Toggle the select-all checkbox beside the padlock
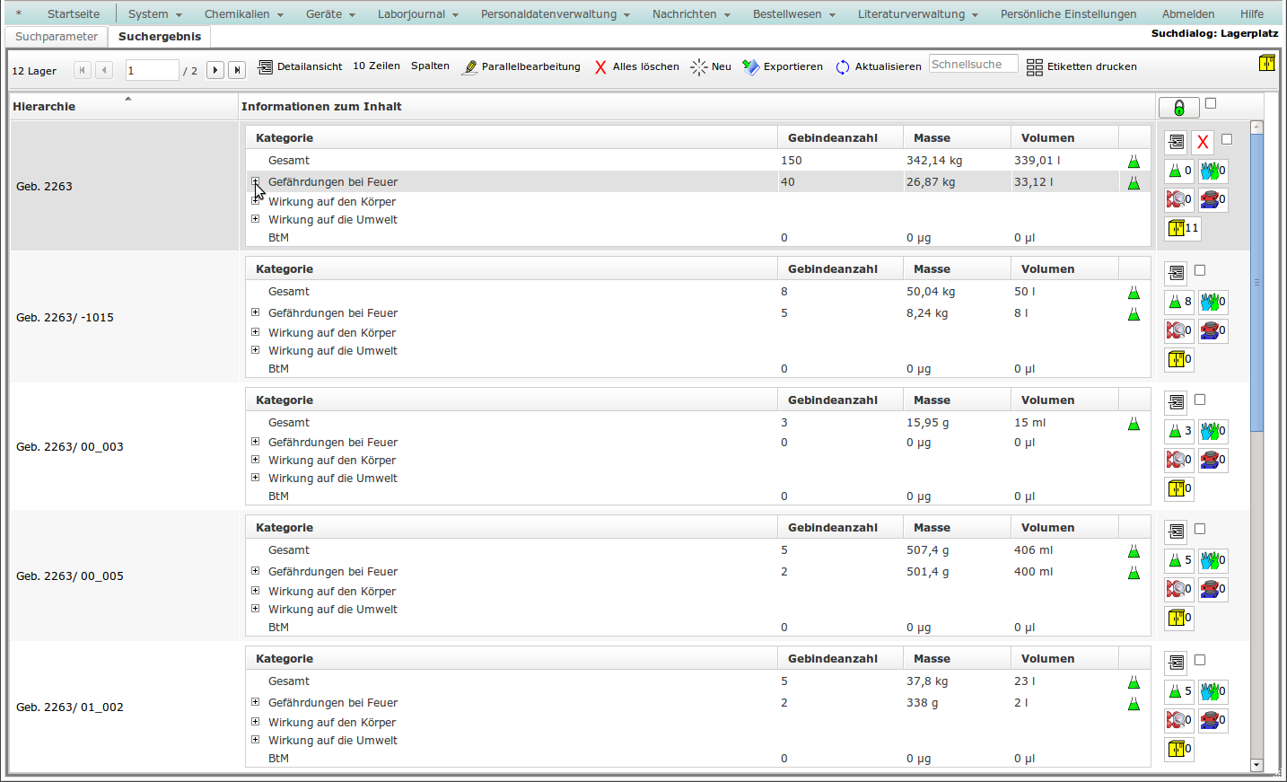Viewport: 1287px width, 782px height. point(1211,103)
